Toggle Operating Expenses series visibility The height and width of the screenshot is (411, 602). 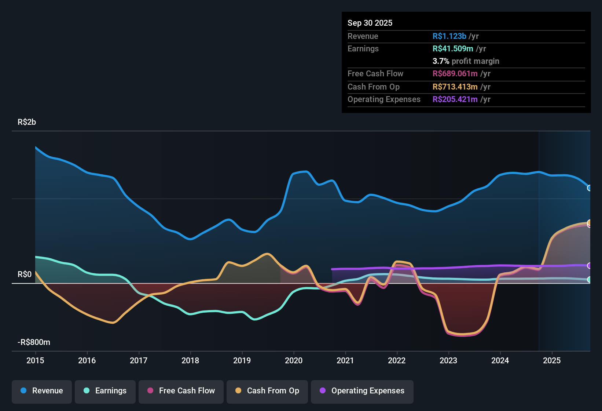pyautogui.click(x=362, y=391)
